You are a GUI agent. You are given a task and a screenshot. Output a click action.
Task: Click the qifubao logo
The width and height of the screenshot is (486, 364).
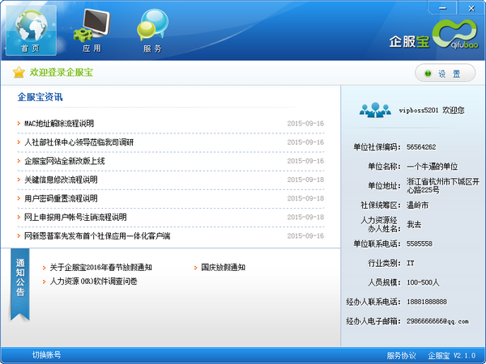pos(455,34)
